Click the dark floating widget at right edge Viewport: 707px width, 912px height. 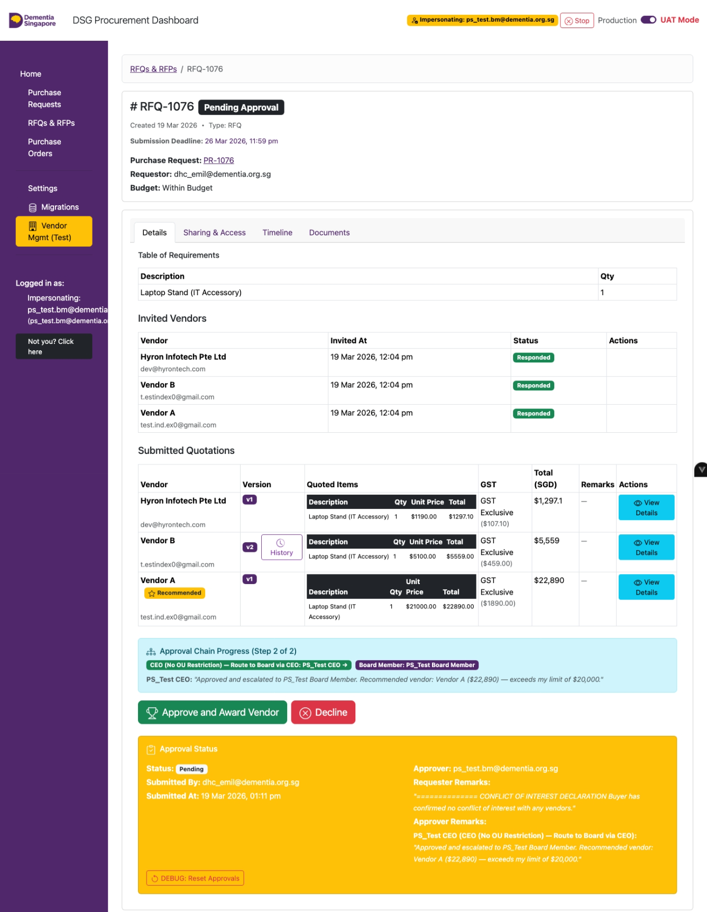click(x=701, y=469)
